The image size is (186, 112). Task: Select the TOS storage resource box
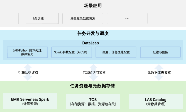(x=93, y=102)
